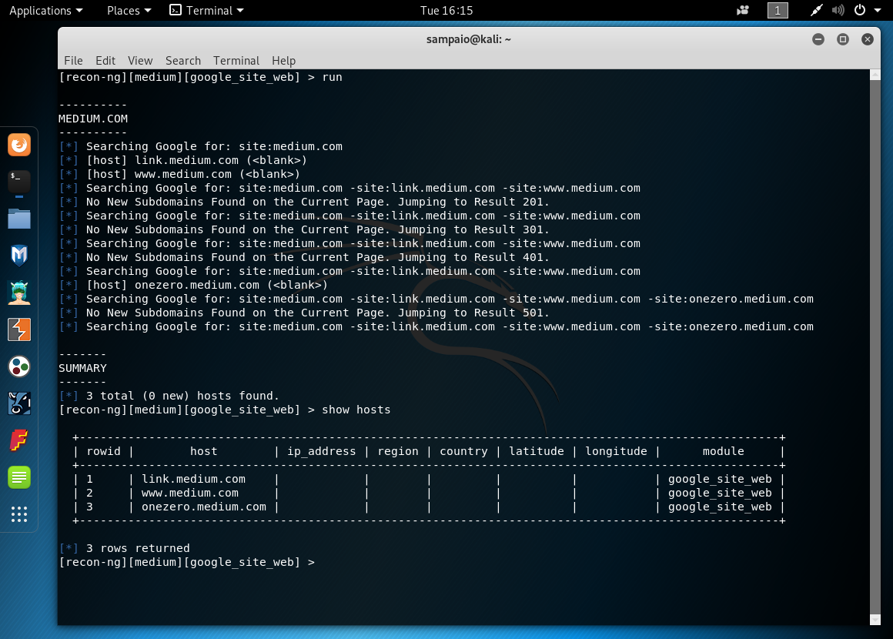This screenshot has height=639, width=893.
Task: Click 'onezero.medium.com' in hosts table
Action: (204, 507)
